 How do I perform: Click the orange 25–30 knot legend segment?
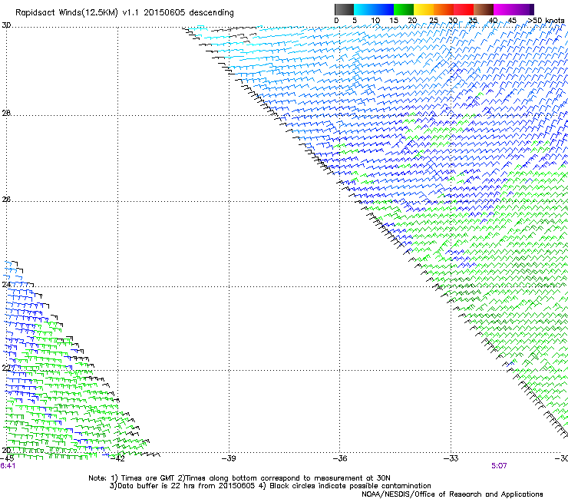(x=444, y=9)
